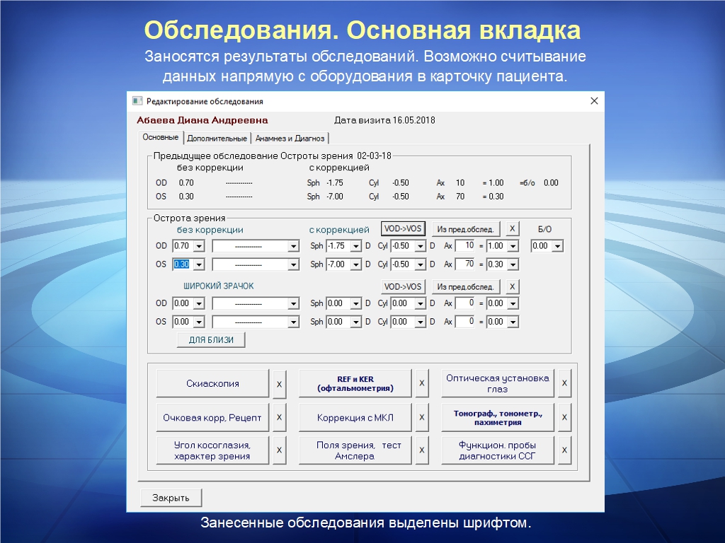Click X next to Очковая корр, Рецепт
The width and height of the screenshot is (725, 543).
(280, 417)
